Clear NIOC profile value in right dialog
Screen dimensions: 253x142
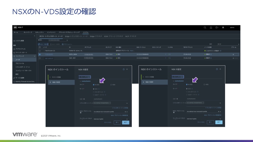coord(218,111)
